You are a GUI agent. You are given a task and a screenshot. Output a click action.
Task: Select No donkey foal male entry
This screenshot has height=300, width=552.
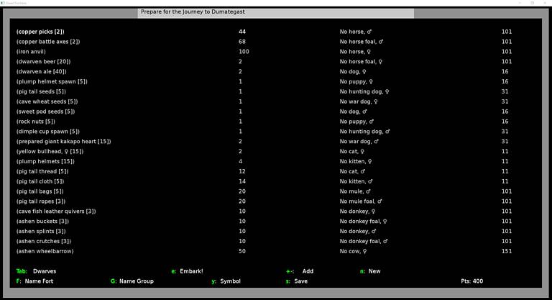(364, 242)
